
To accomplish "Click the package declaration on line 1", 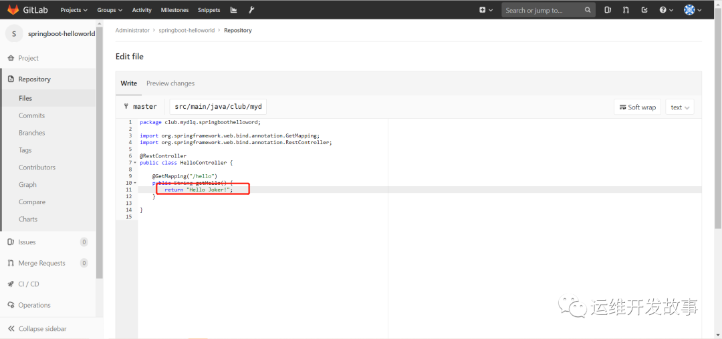I will 201,123.
